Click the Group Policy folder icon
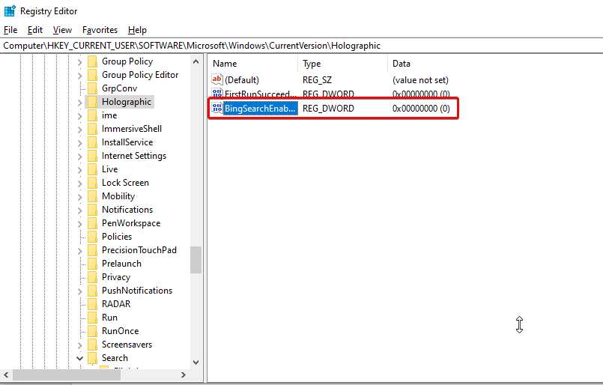This screenshot has width=603, height=385. 92,61
